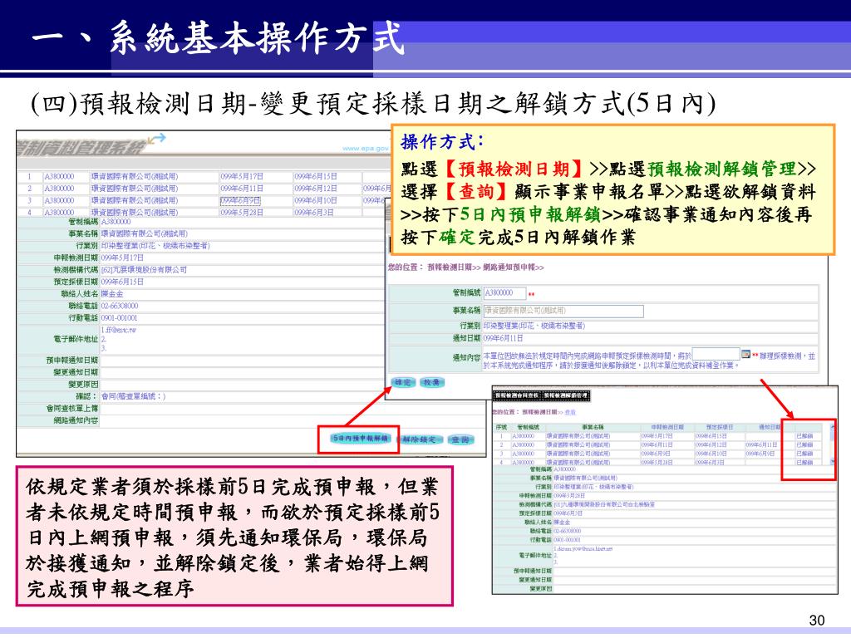Viewport: 851px width, 638px height.
Task: Select row 1 company name in left window list
Action: click(135, 177)
